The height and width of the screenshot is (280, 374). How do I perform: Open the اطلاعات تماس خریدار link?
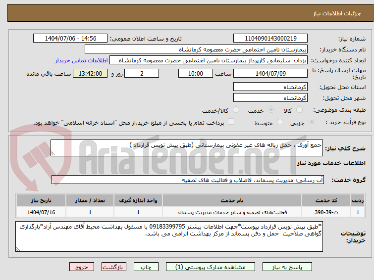(x=82, y=60)
